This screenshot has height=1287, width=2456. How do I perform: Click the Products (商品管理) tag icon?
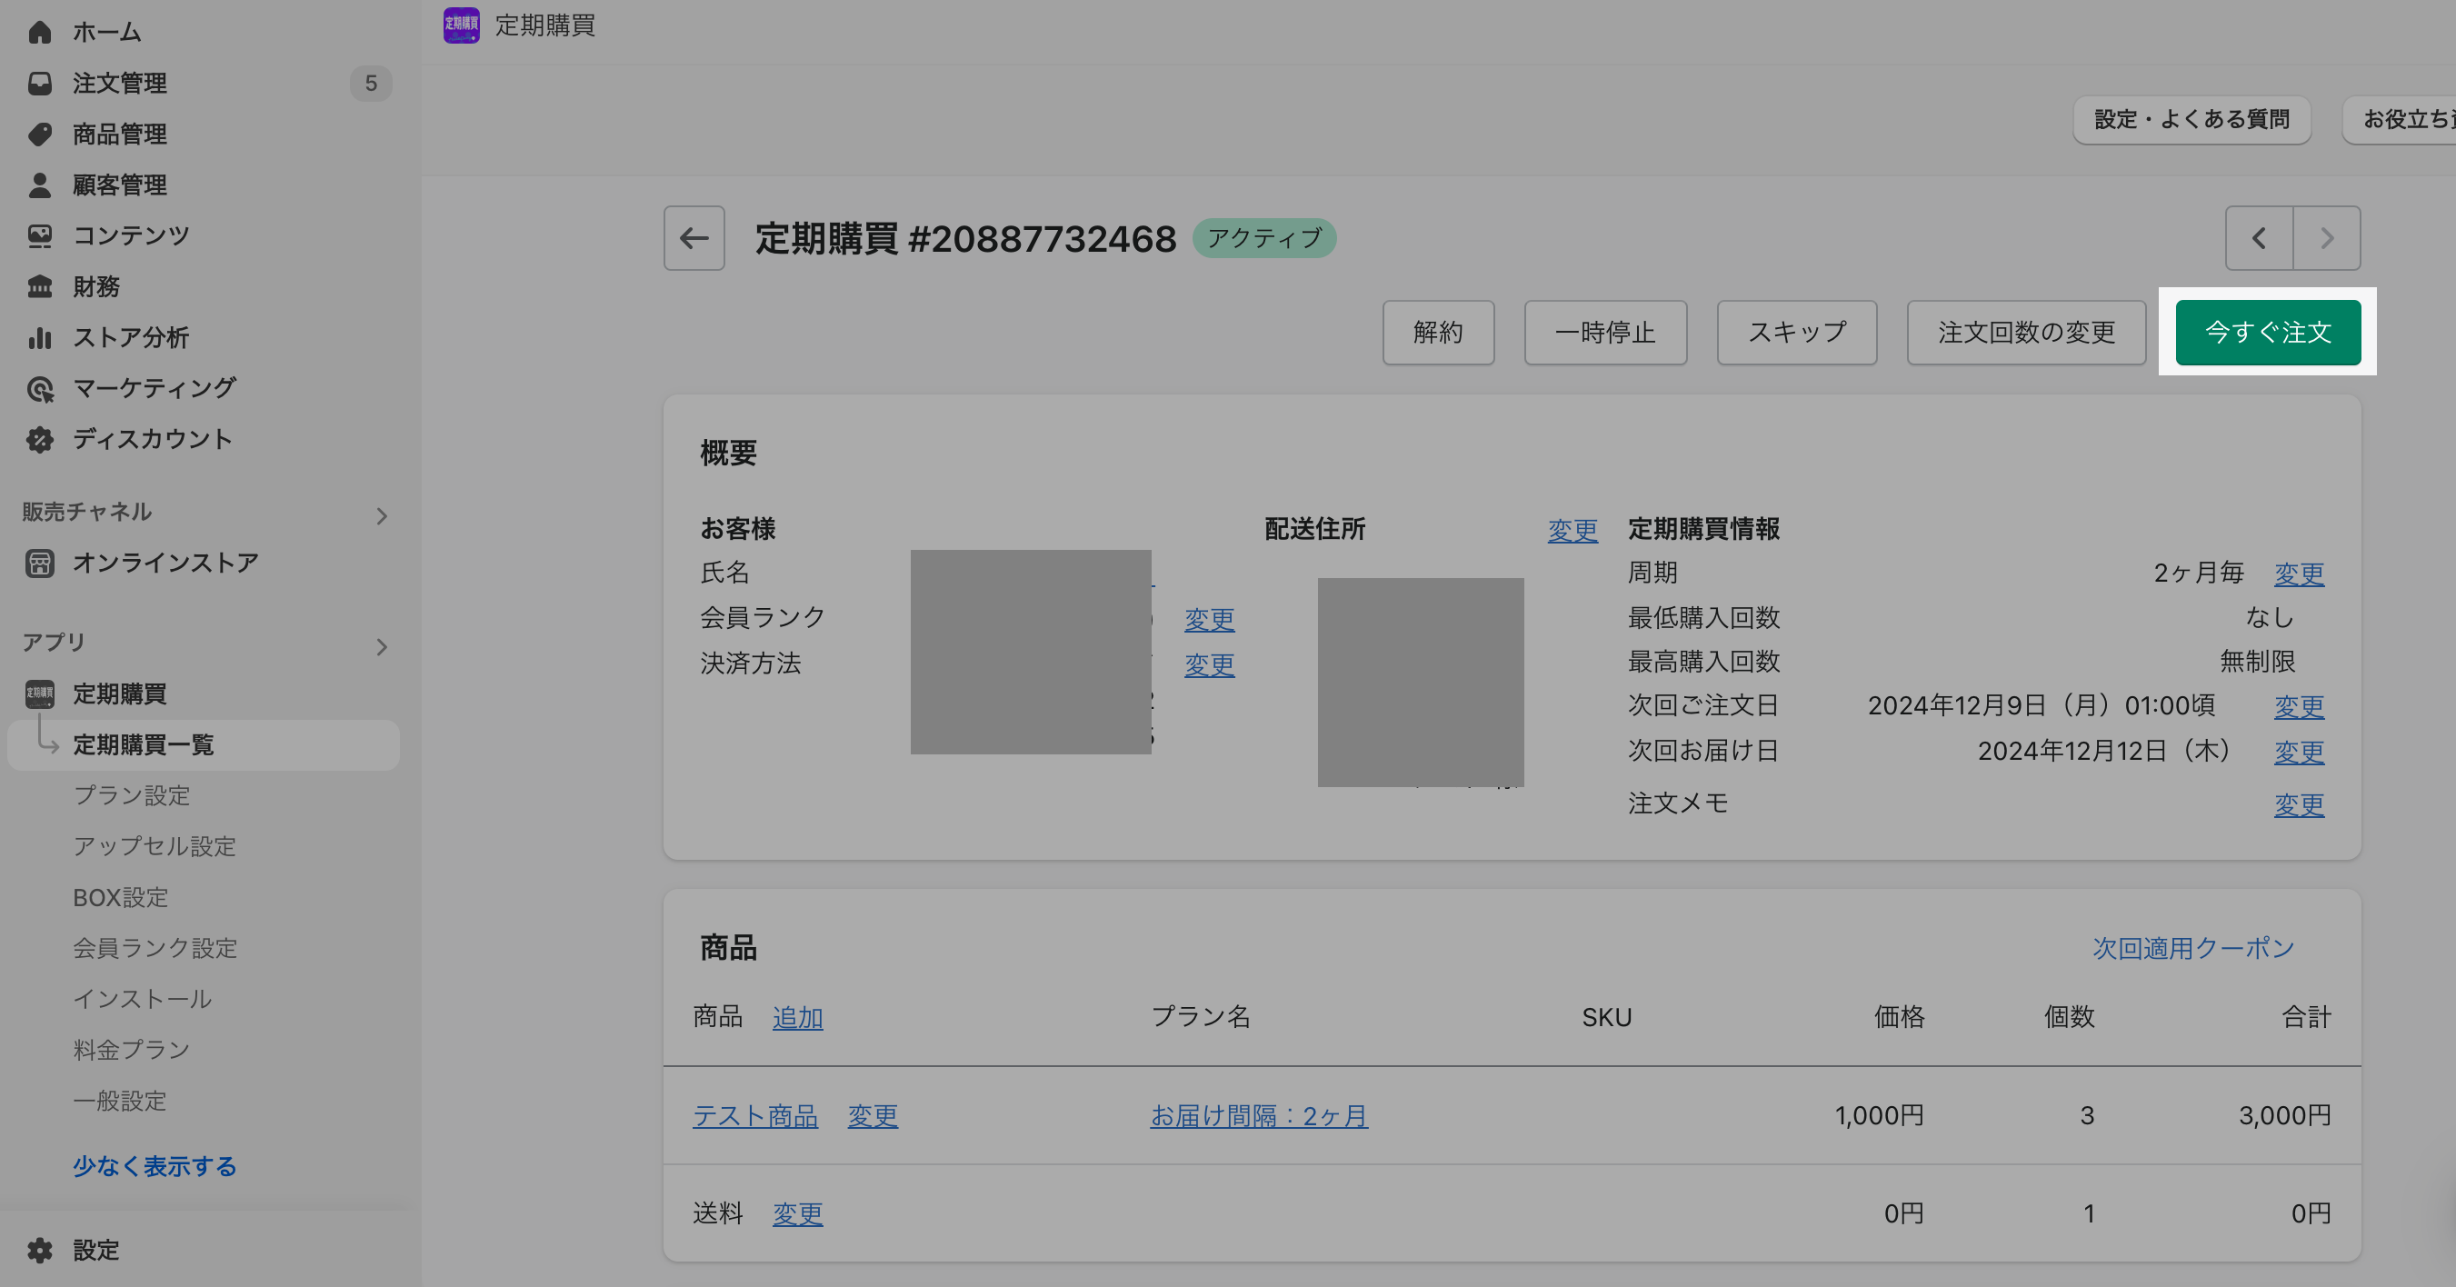click(x=40, y=135)
